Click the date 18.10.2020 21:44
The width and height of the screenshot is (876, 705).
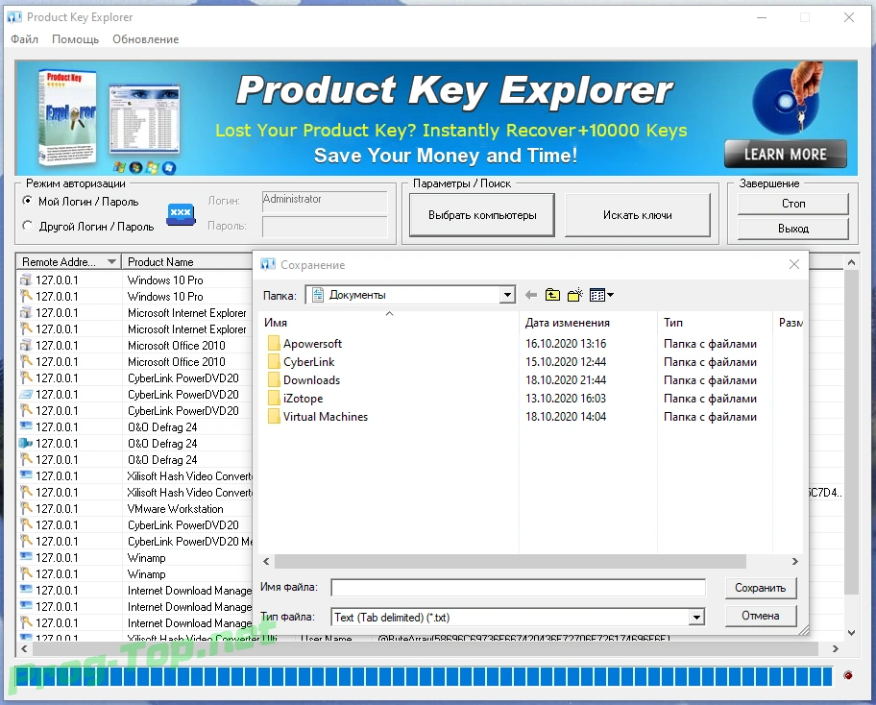tap(566, 379)
